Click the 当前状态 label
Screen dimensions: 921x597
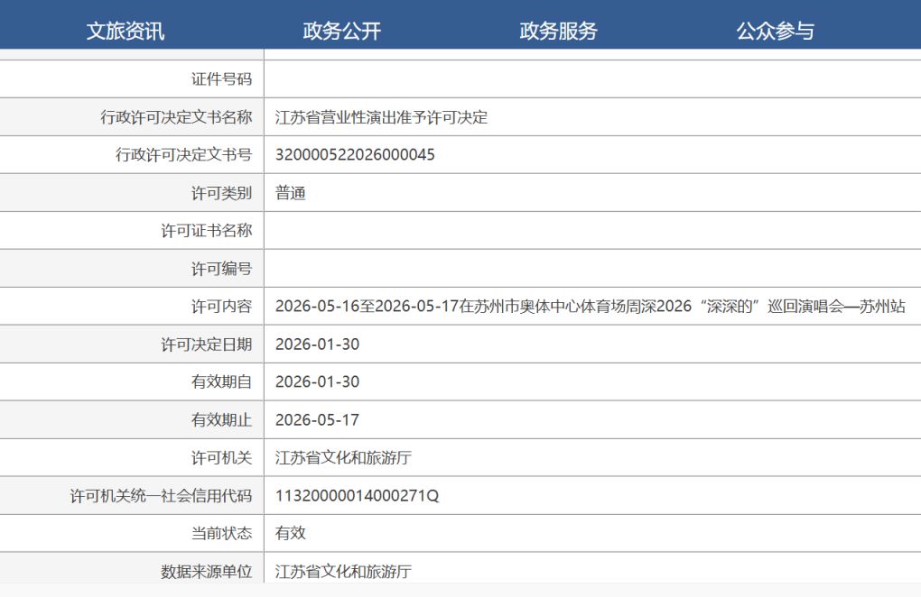[x=221, y=533]
